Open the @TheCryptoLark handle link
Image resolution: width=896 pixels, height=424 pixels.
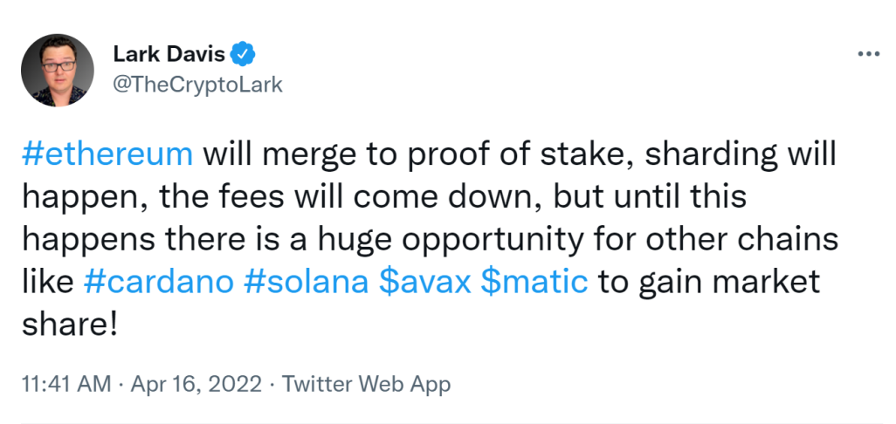(x=198, y=85)
